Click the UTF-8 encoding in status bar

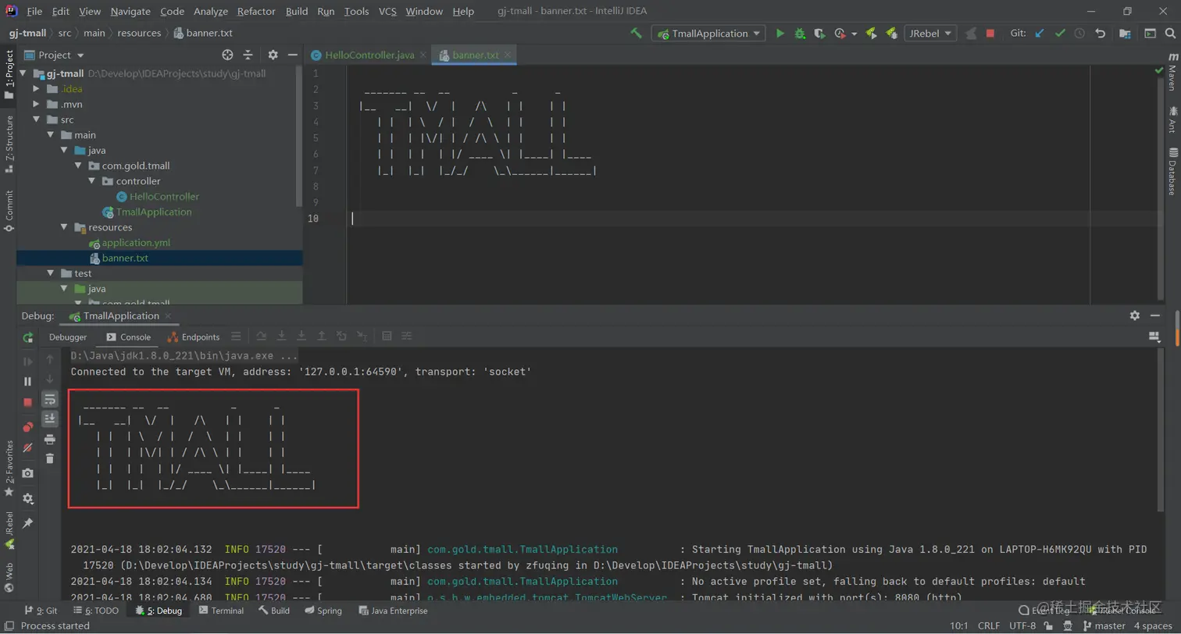1022,626
